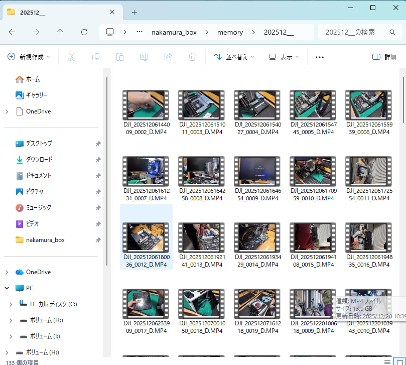Click the Cut scissors icon
Screen dimensions: 406x365
point(71,57)
